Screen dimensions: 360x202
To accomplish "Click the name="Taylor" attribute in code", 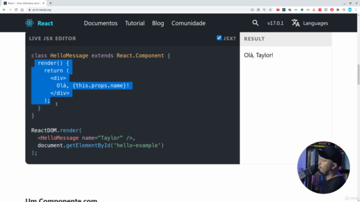I will point(102,138).
